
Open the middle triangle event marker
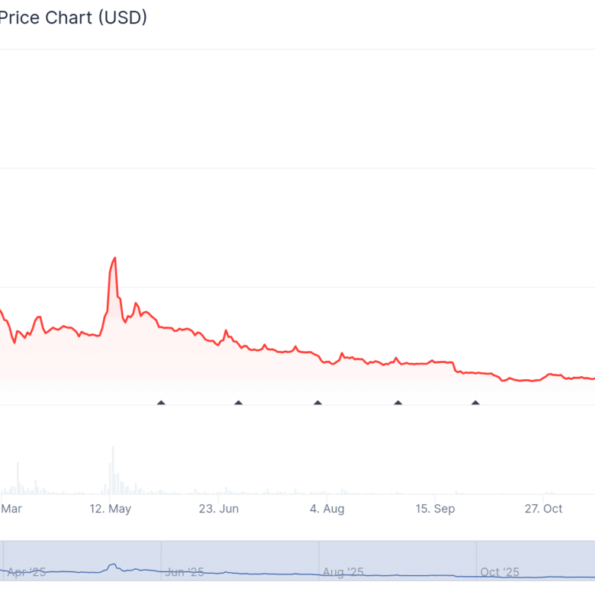[x=317, y=402]
